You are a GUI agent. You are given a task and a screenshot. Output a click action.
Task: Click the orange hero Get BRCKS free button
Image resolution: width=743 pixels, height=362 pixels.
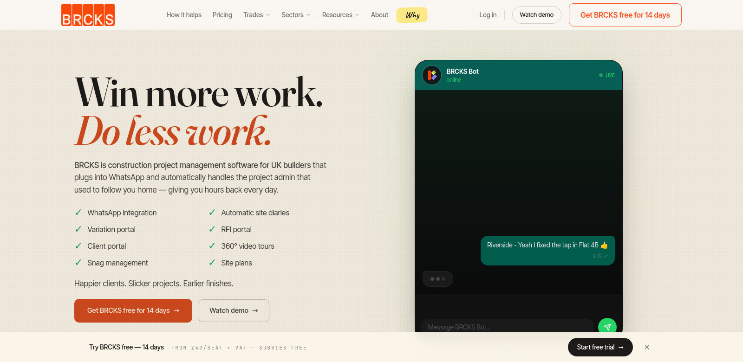pyautogui.click(x=133, y=310)
